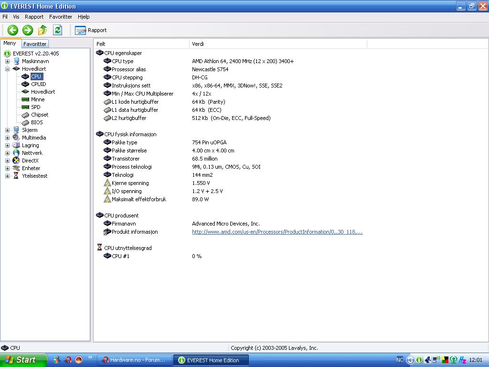Click the Opera quick launch icon
Screen dimensions: 489x367
point(68,360)
